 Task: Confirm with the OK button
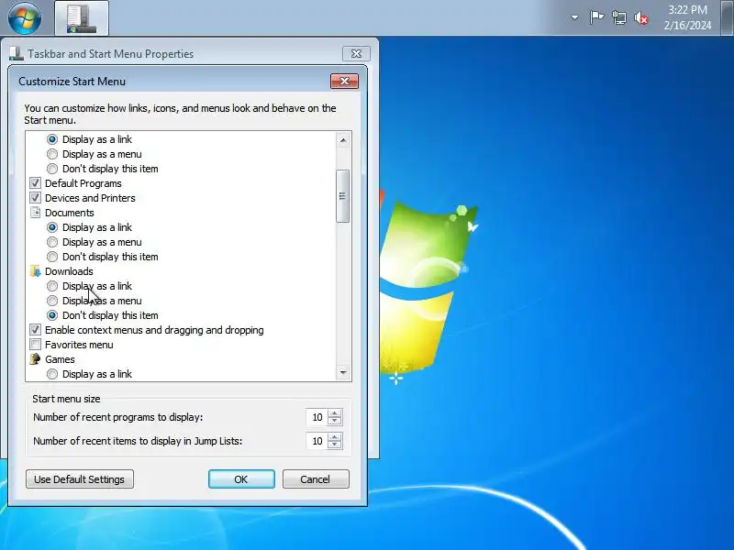241,479
